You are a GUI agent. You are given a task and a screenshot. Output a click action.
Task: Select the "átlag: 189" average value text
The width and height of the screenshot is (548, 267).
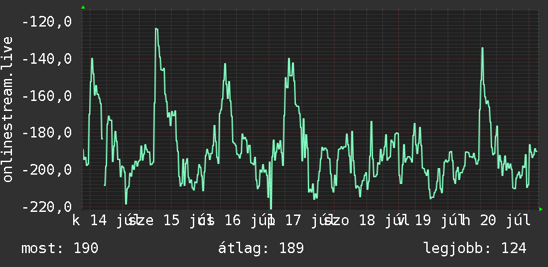[261, 248]
